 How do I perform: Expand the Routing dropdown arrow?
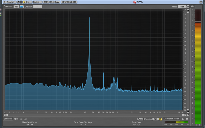pyautogui.click(x=41, y=2)
